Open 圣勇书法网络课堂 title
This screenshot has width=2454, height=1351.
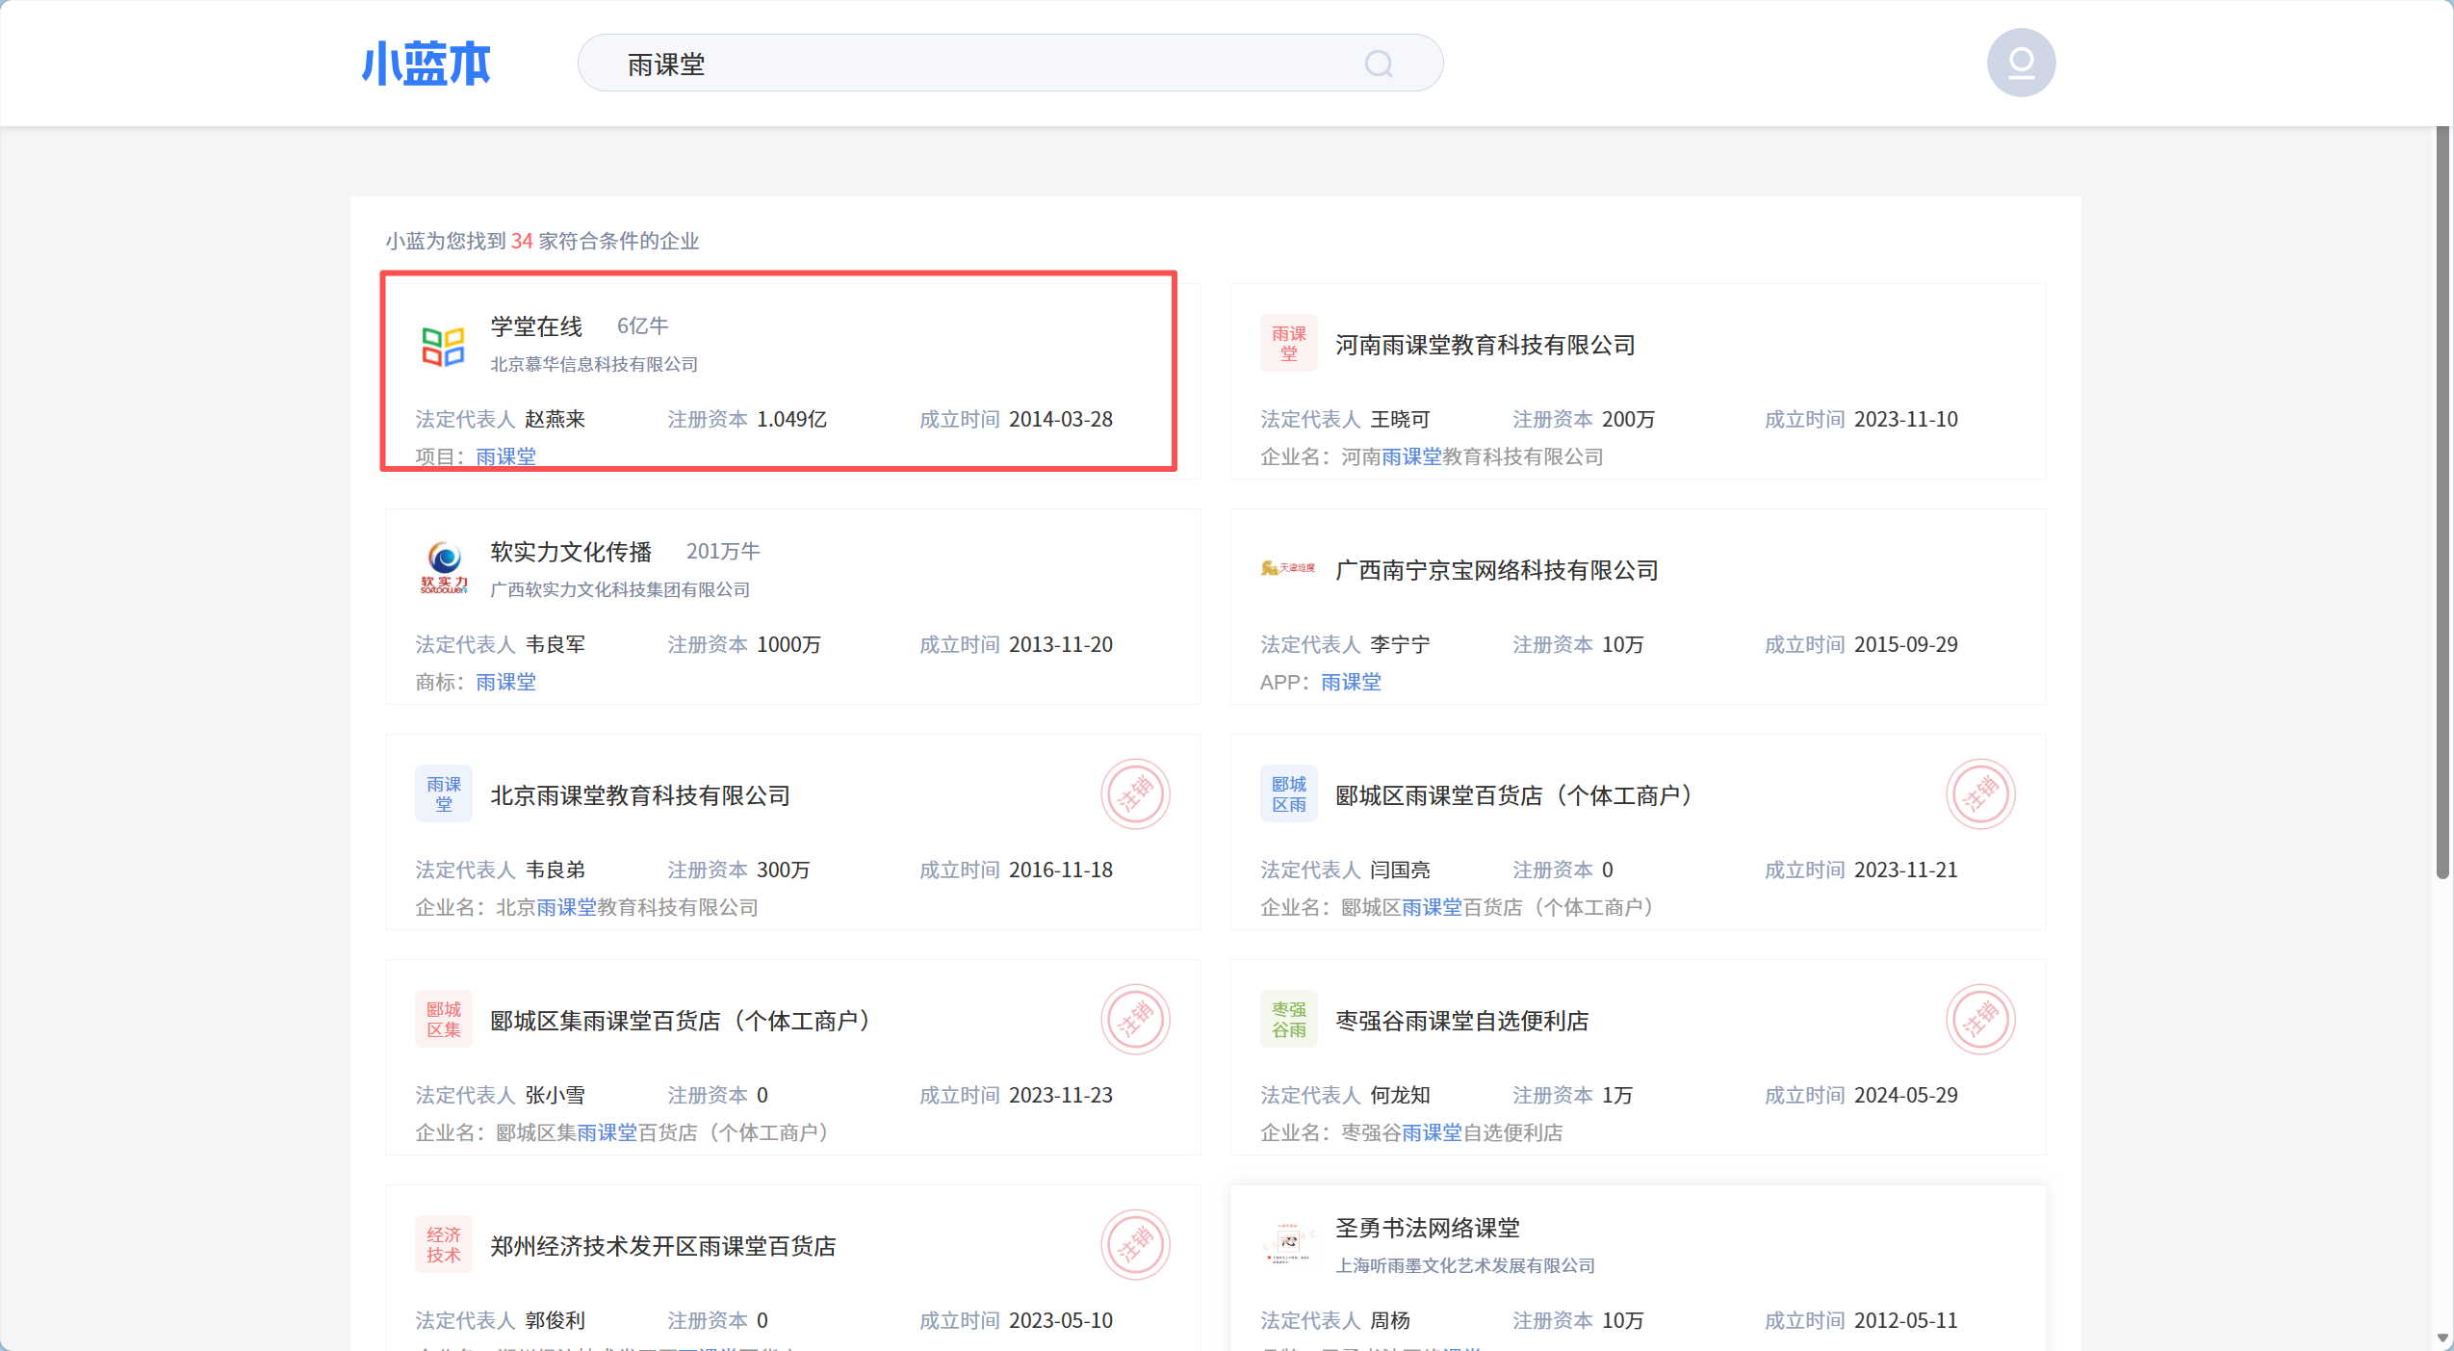[1428, 1228]
